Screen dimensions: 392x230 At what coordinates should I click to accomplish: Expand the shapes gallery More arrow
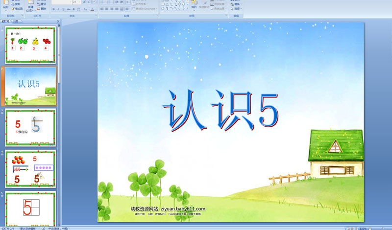(x=188, y=8)
